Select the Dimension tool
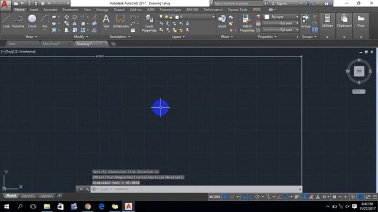378x212 pixels. [120, 21]
